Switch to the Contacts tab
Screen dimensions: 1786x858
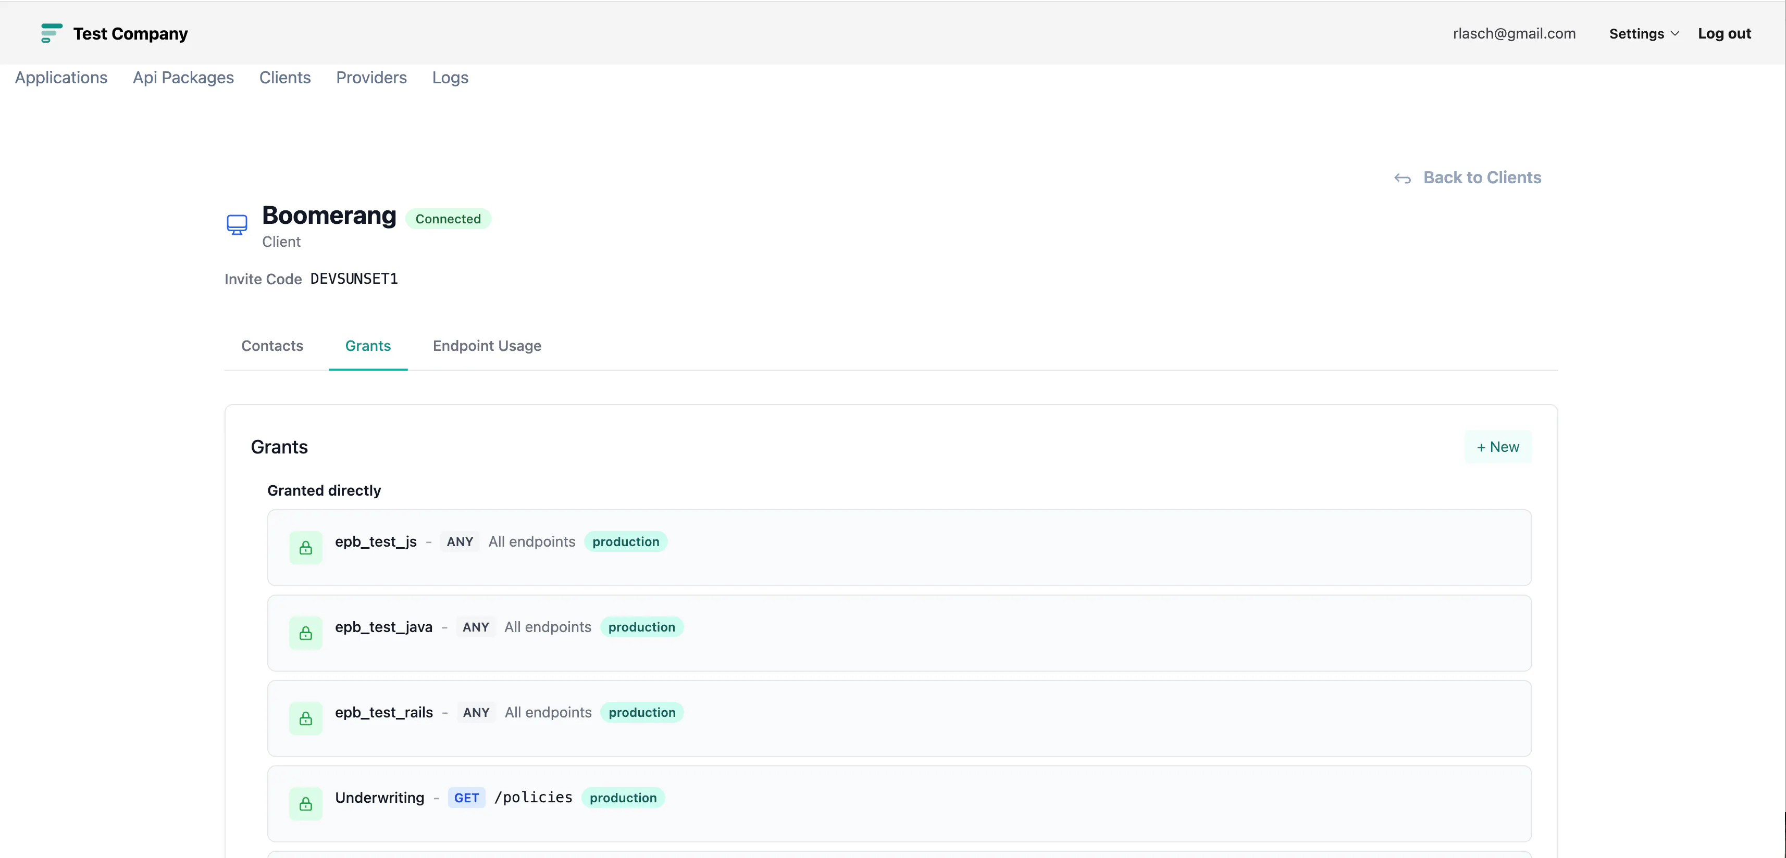(272, 346)
